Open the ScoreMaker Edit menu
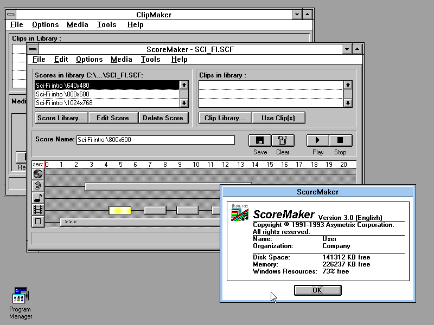The height and width of the screenshot is (325, 434). pyautogui.click(x=61, y=60)
